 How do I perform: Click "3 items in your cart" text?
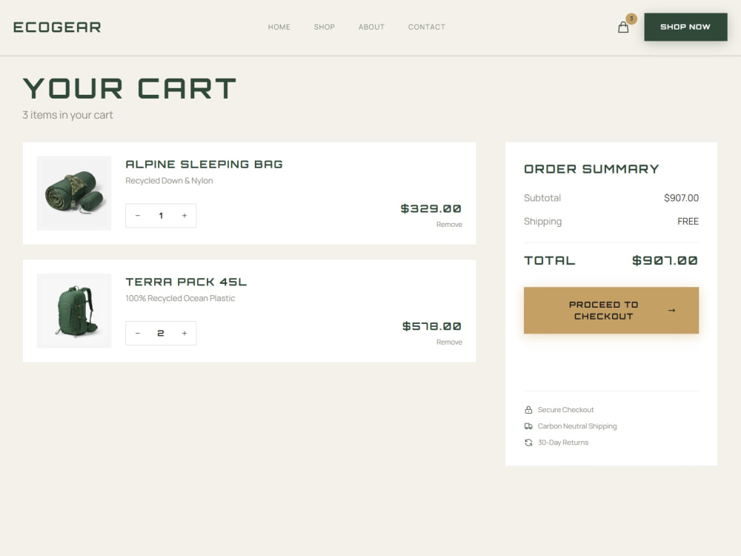(67, 115)
